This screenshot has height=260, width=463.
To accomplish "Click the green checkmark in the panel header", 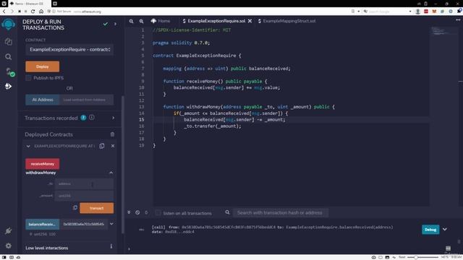I will coord(106,24).
